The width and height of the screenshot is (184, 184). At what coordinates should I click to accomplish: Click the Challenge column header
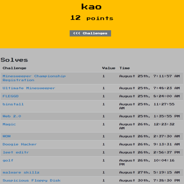(14, 68)
